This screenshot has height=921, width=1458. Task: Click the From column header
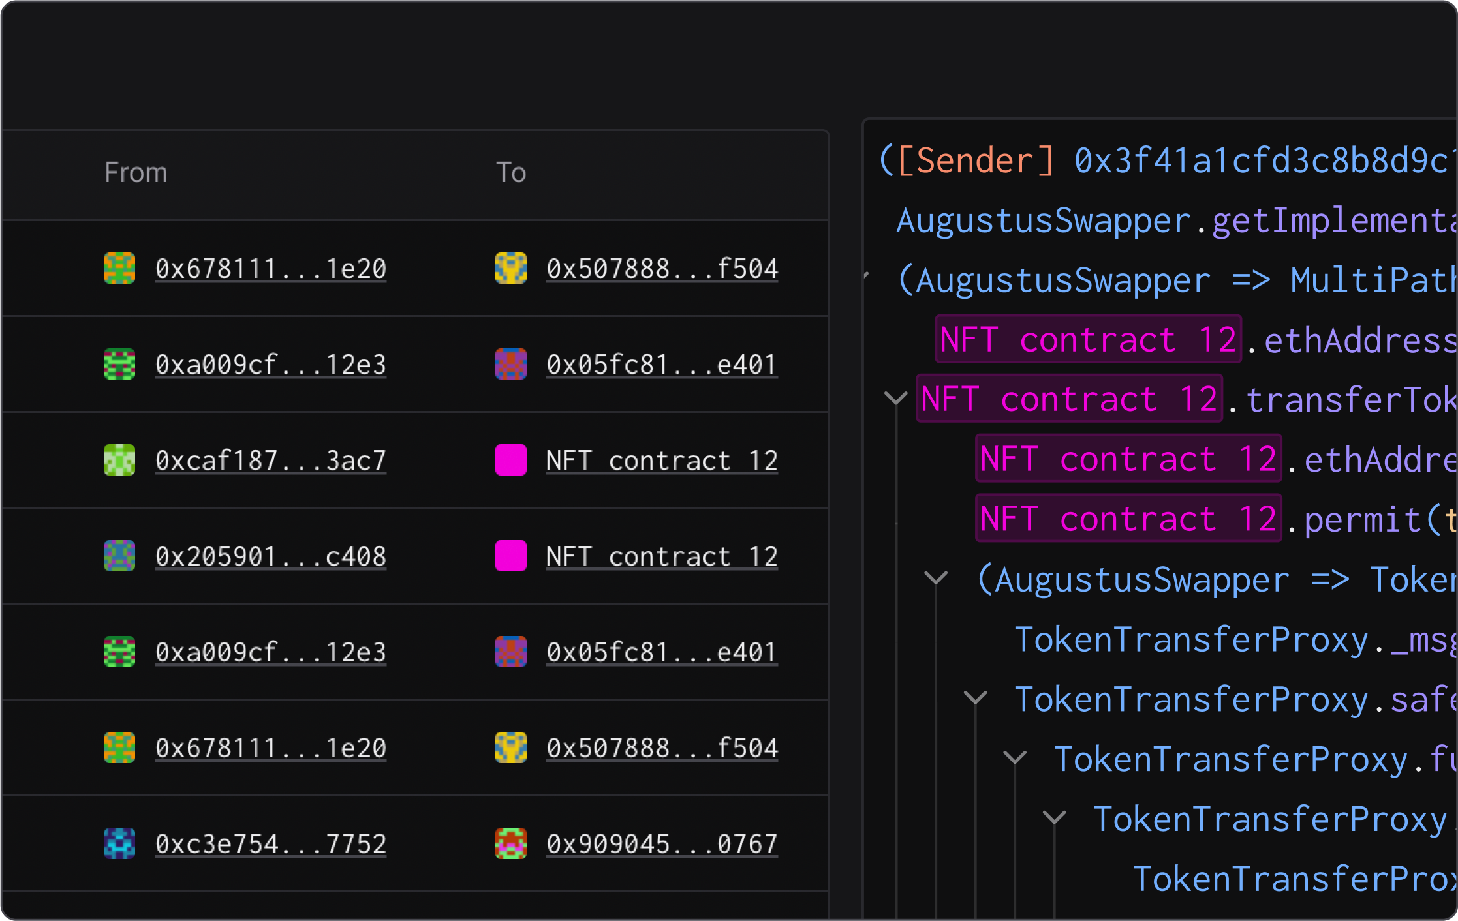(x=136, y=173)
